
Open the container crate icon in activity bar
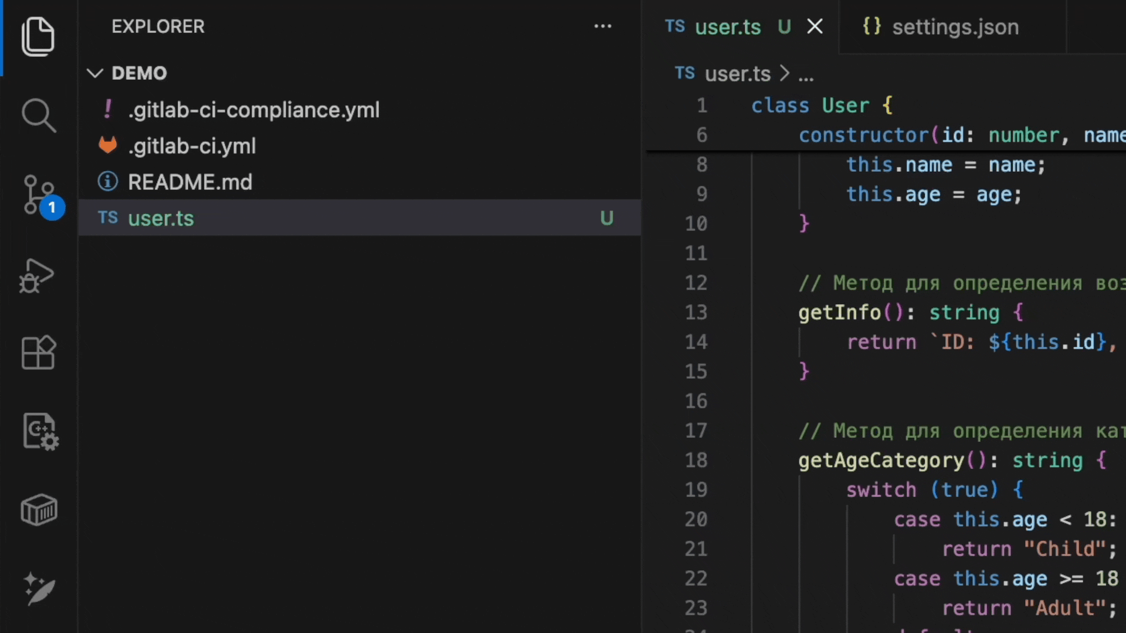tap(39, 510)
